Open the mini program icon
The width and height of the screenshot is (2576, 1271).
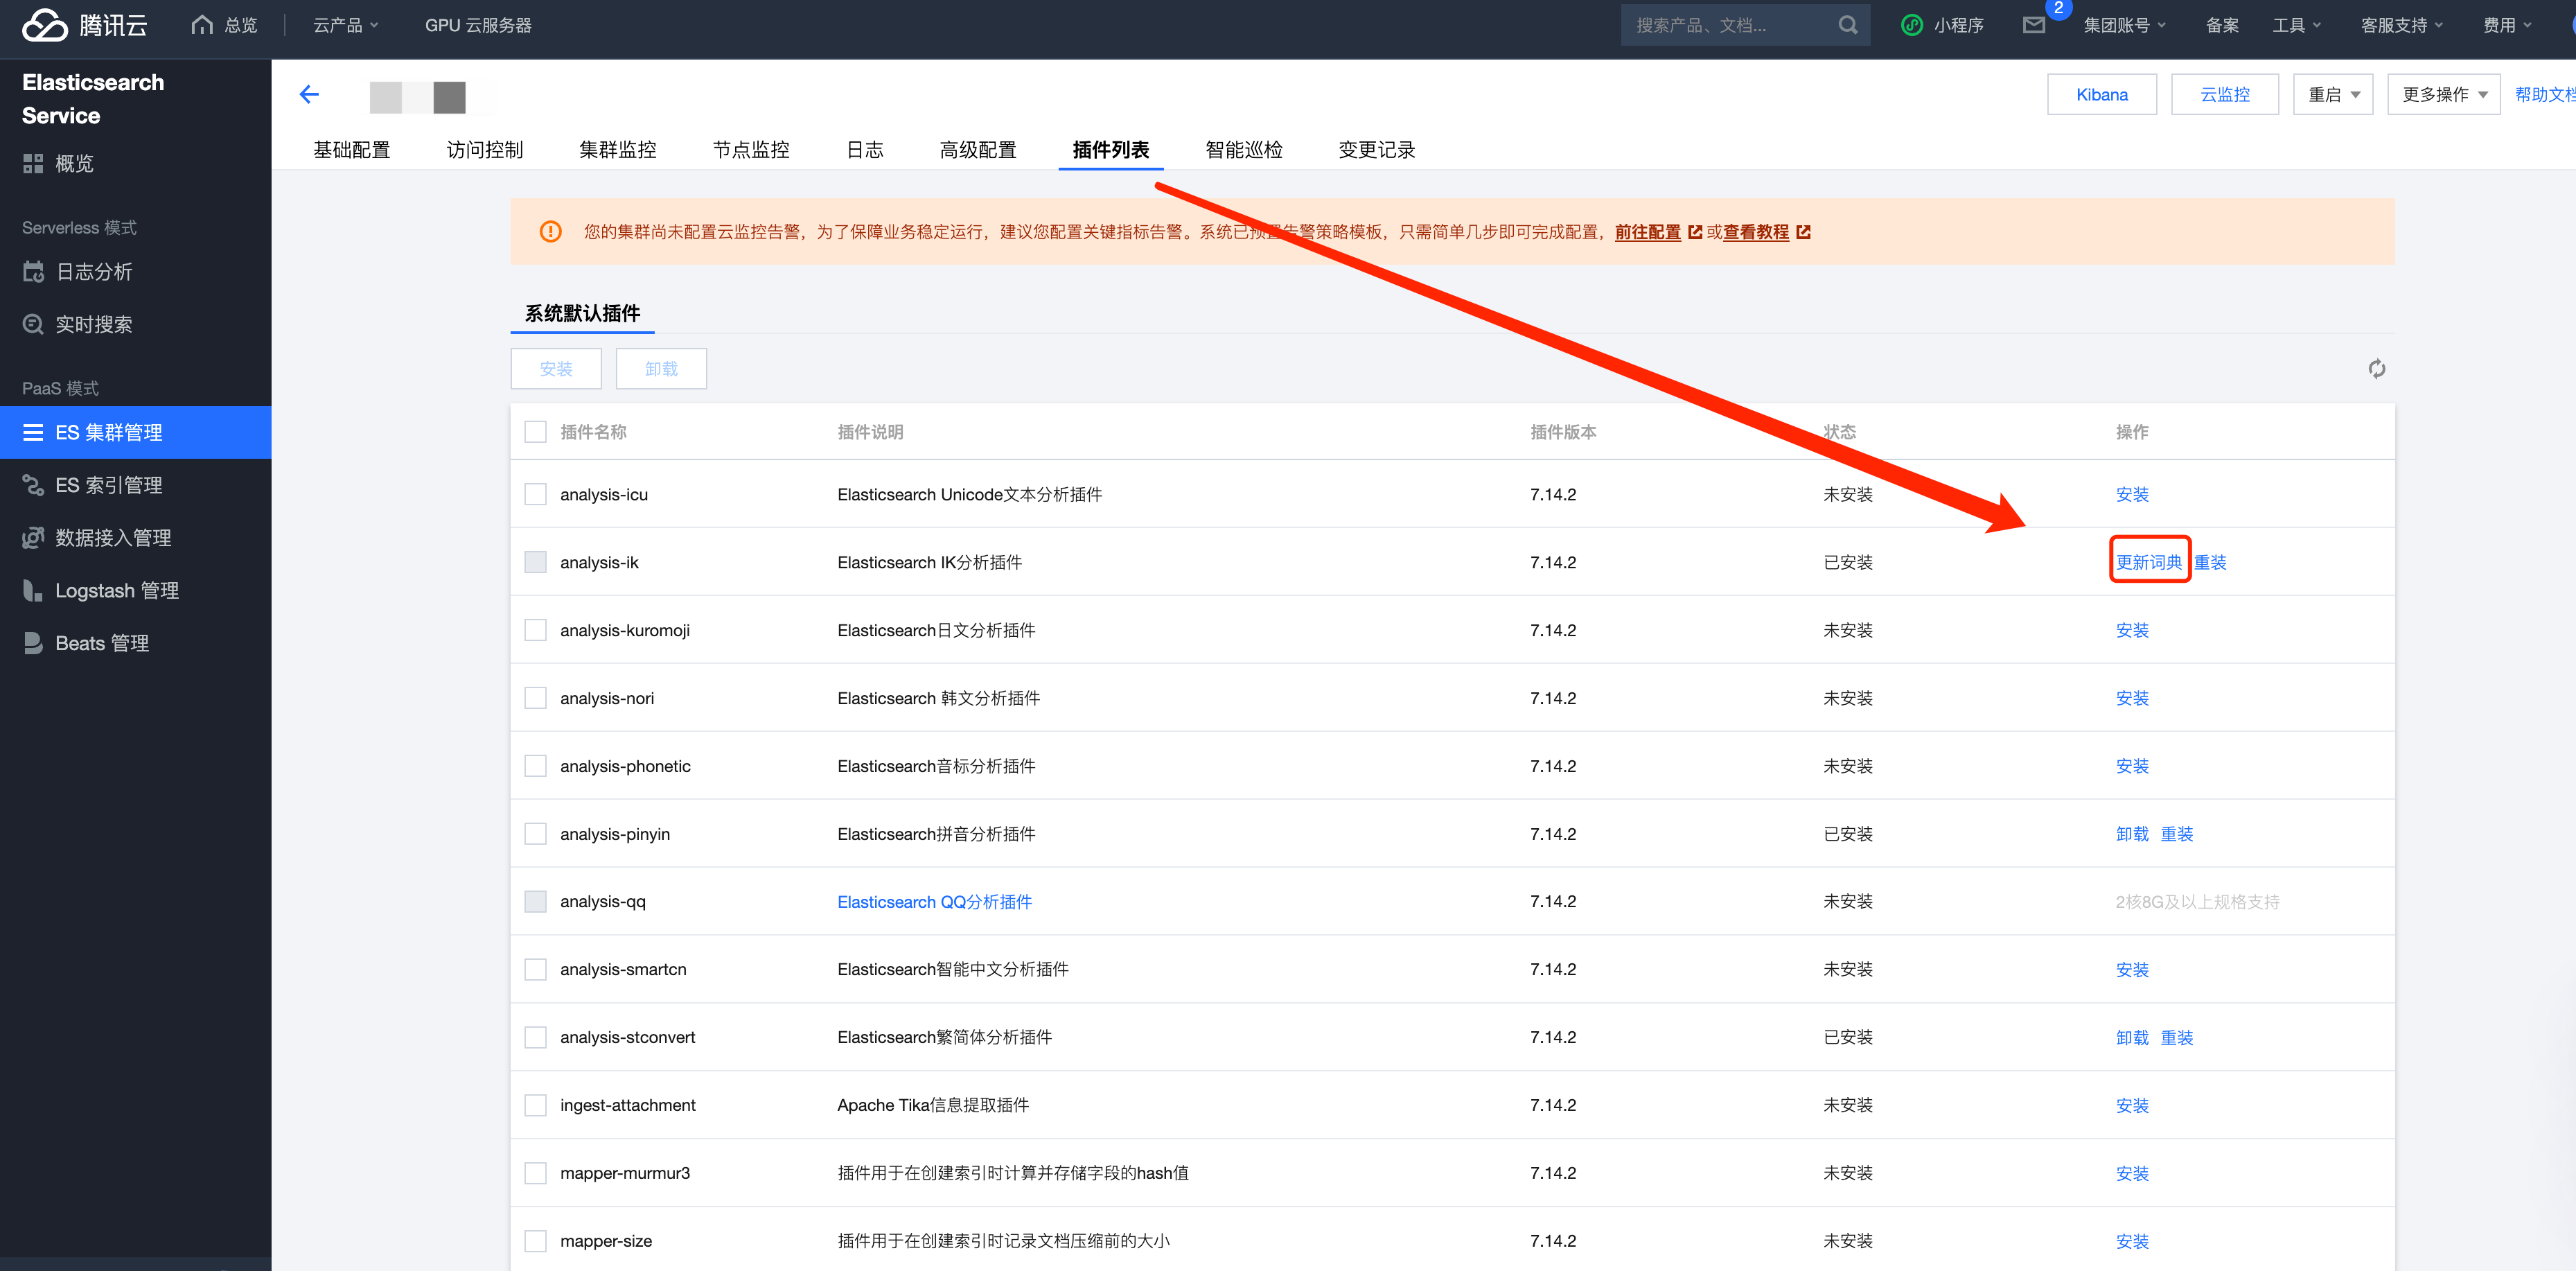coord(1911,25)
